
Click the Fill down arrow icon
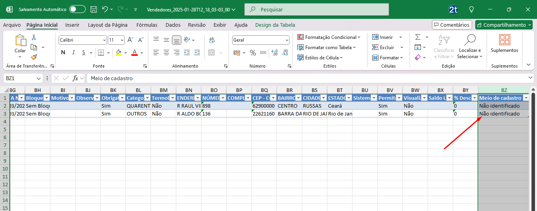418,47
